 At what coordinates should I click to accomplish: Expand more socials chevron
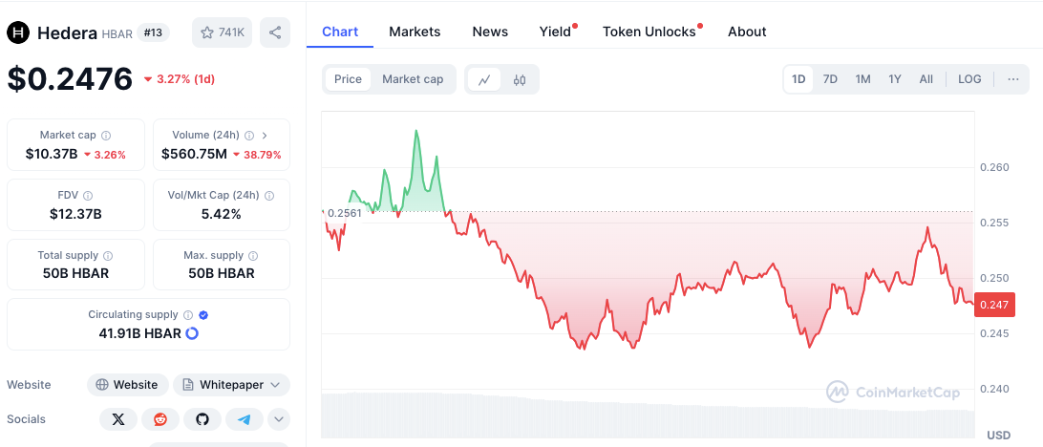click(x=279, y=419)
